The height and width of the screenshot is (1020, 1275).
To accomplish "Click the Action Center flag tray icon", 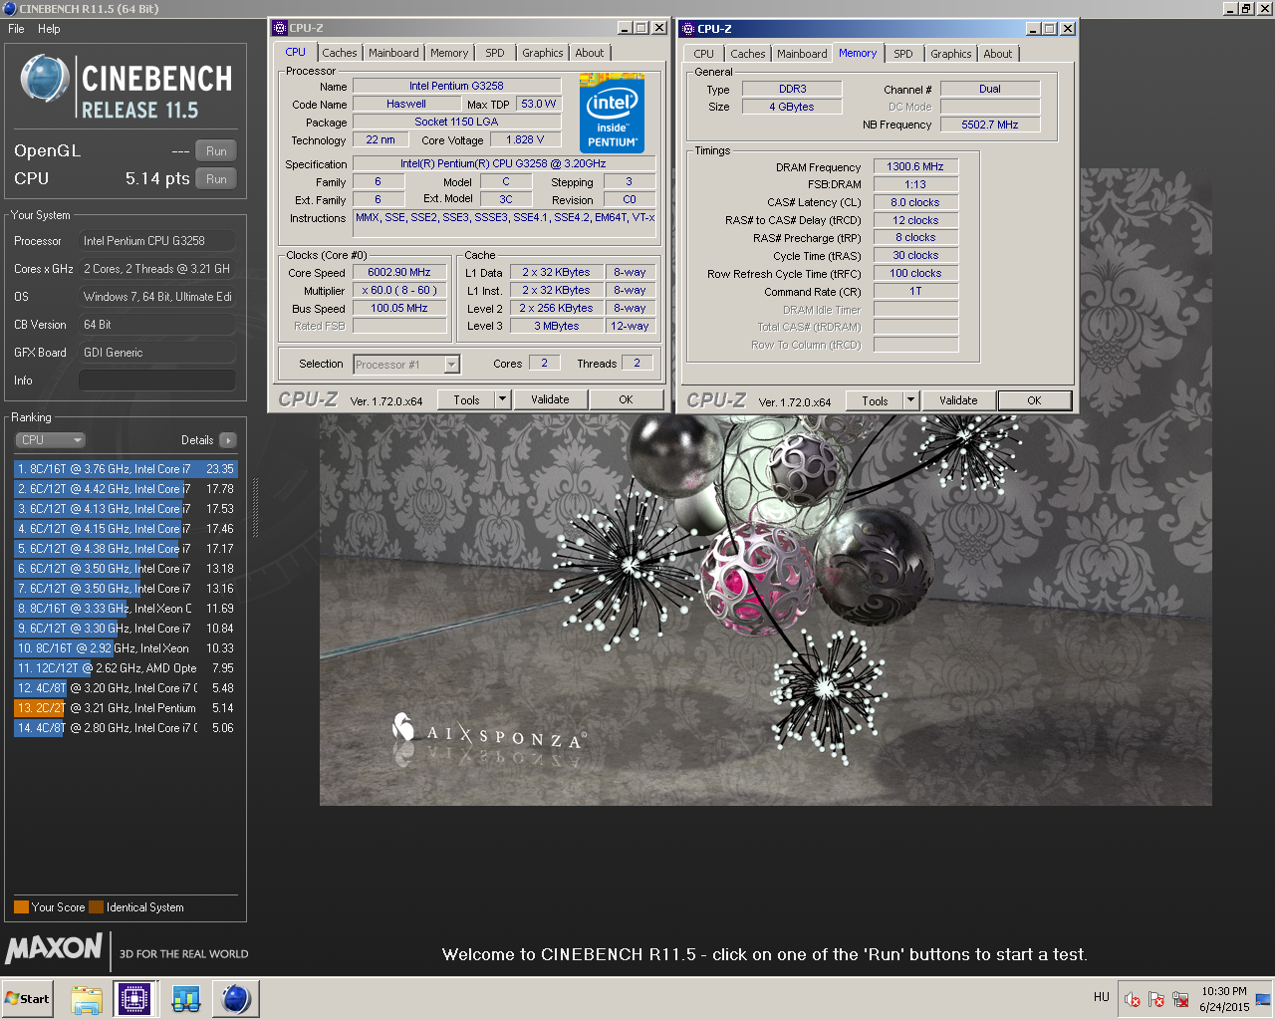I will (x=1156, y=999).
